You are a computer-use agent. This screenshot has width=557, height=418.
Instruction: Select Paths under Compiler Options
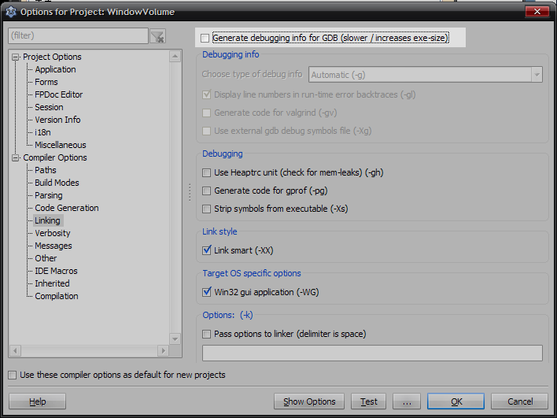pos(46,170)
